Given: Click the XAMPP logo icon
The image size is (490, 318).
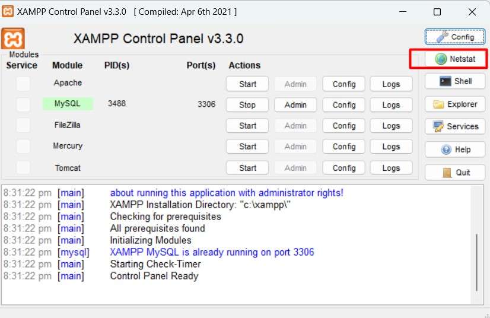Looking at the screenshot, I should (x=13, y=39).
